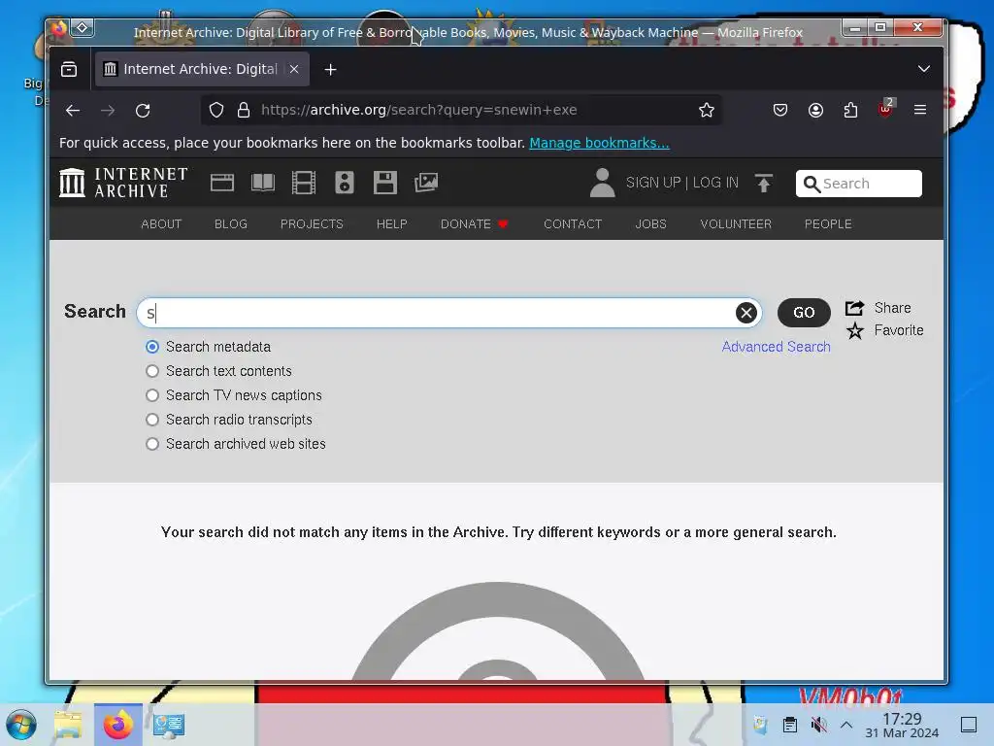The width and height of the screenshot is (994, 746).
Task: Open the Images icon
Action: 426,183
